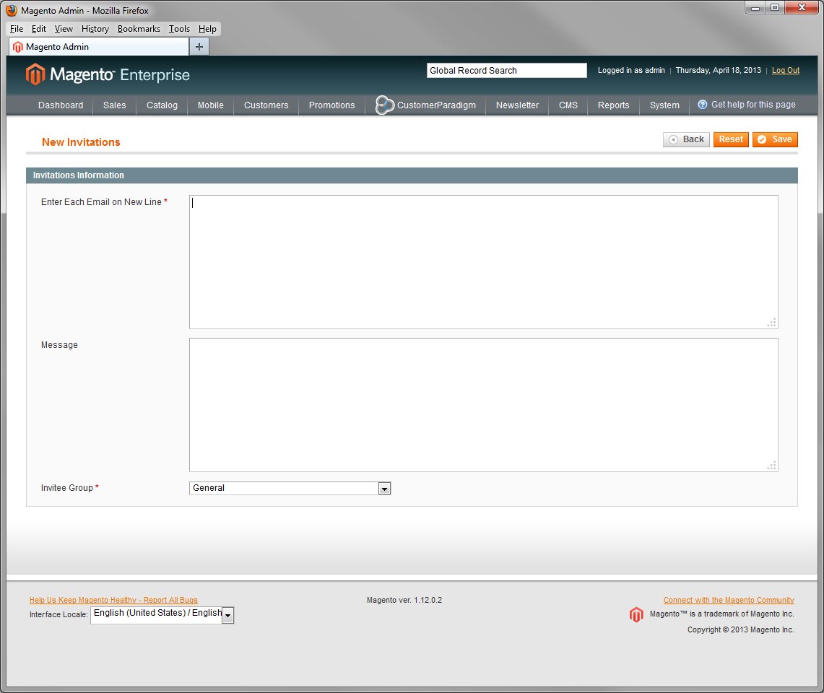Click the Logged in as admin text
824x693 pixels.
(631, 71)
